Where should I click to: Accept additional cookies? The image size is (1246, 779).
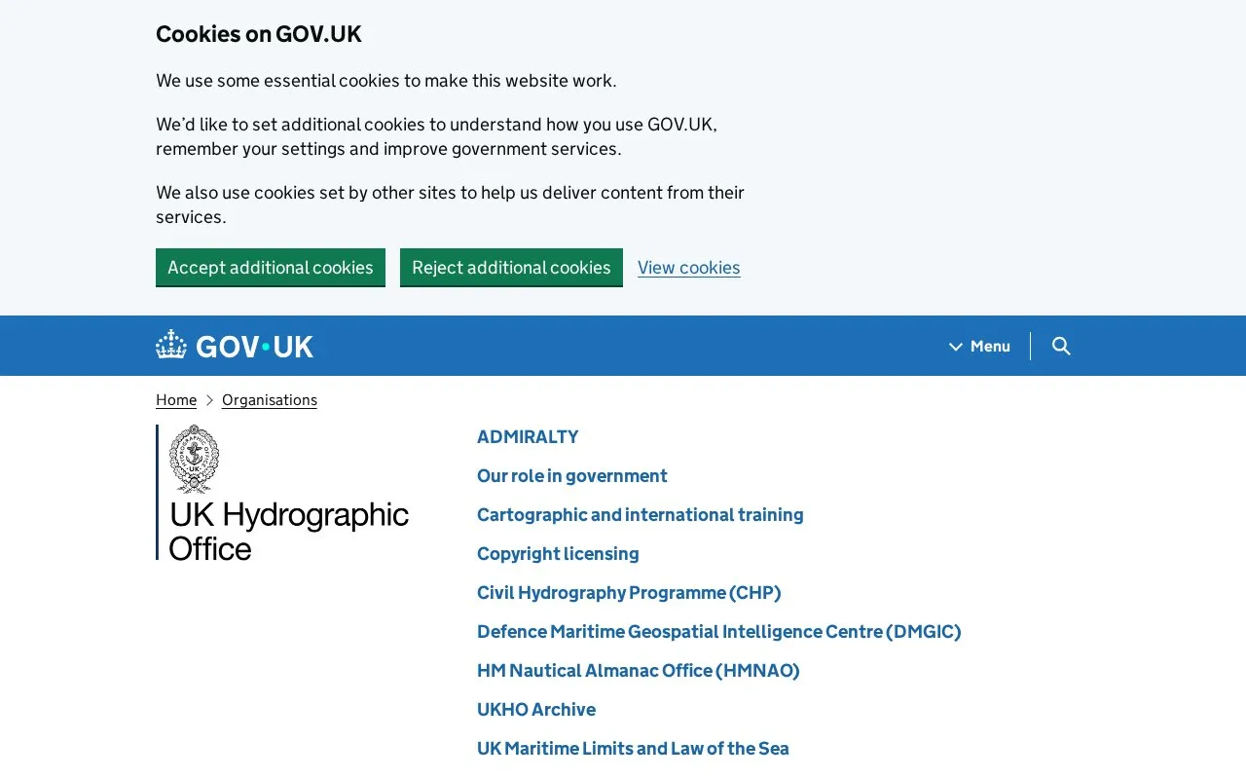tap(271, 267)
